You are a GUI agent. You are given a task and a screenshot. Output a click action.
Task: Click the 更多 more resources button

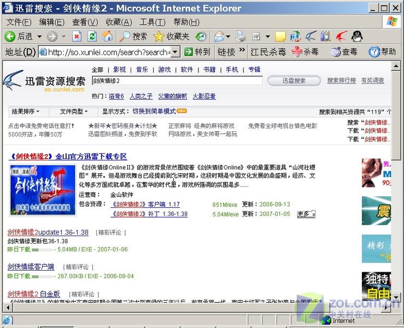point(306,214)
